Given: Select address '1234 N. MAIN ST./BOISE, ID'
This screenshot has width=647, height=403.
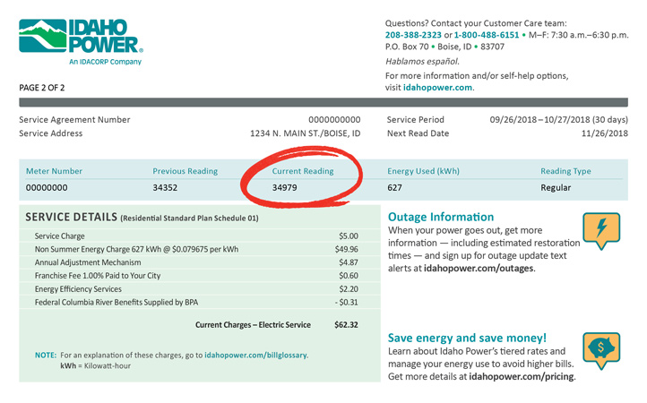Looking at the screenshot, I should click(x=306, y=133).
